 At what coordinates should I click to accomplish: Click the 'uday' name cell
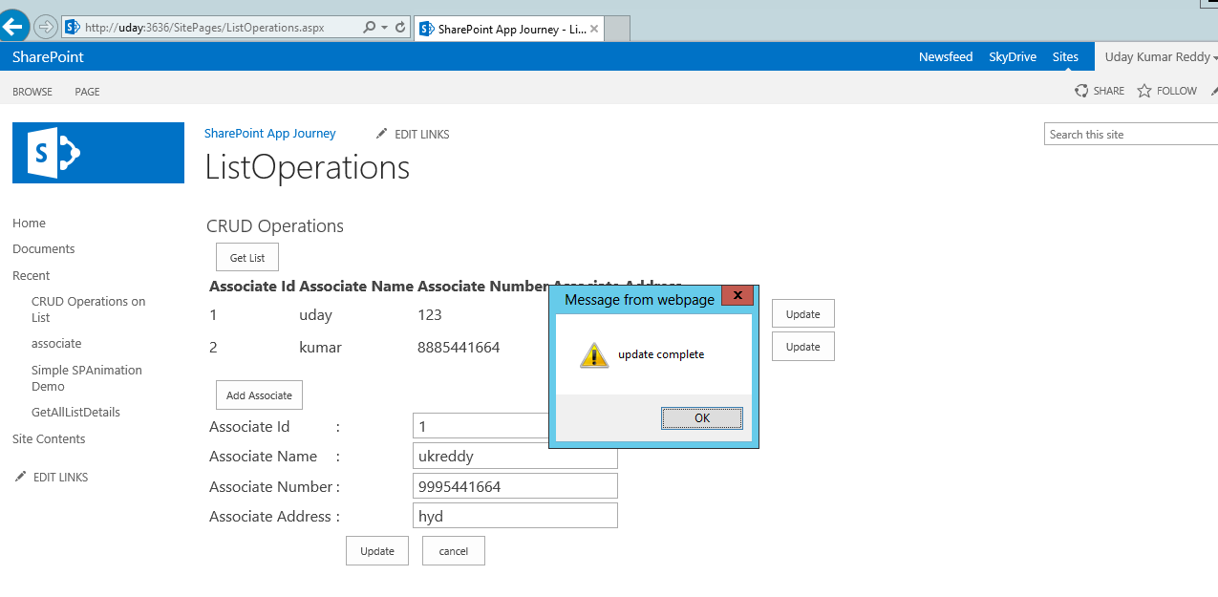pos(315,314)
